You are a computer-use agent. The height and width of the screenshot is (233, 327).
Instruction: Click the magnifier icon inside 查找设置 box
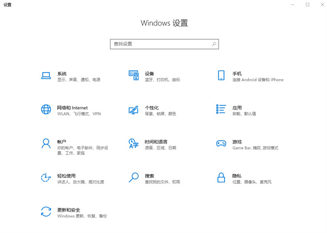214,44
